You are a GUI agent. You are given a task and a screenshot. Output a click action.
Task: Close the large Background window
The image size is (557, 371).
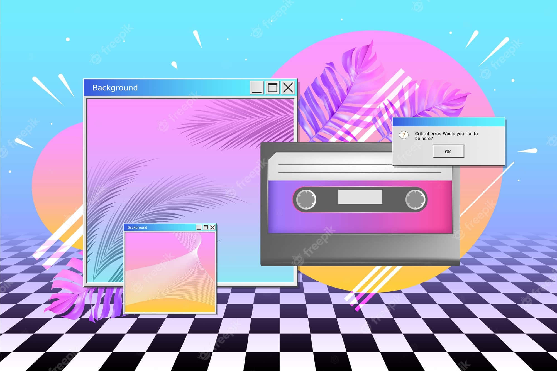[x=288, y=88]
